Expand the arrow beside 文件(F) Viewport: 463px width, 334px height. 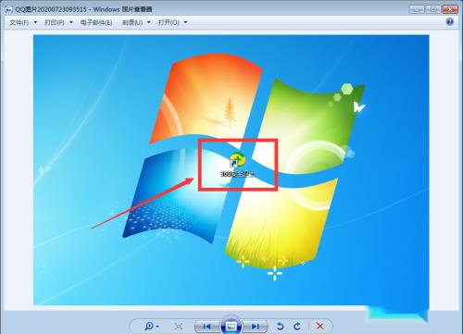[x=35, y=22]
